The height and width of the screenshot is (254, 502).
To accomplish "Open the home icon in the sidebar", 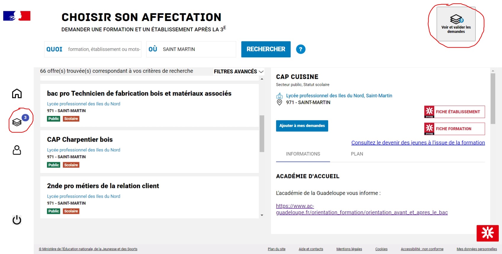I will [17, 93].
